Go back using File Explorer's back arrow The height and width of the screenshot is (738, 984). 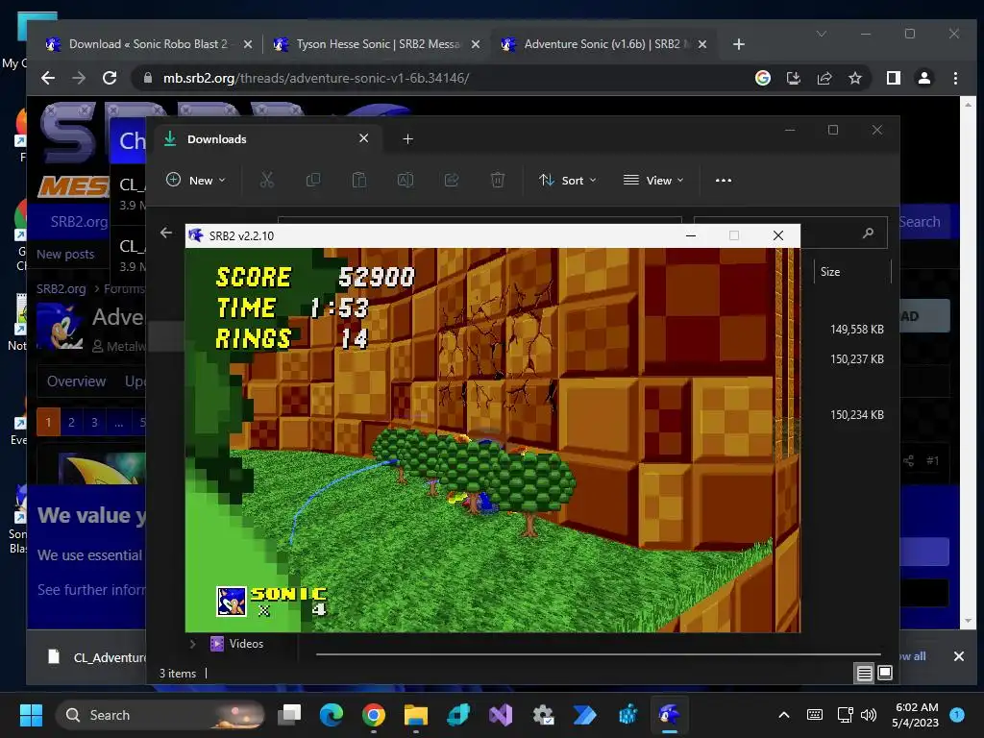point(165,233)
